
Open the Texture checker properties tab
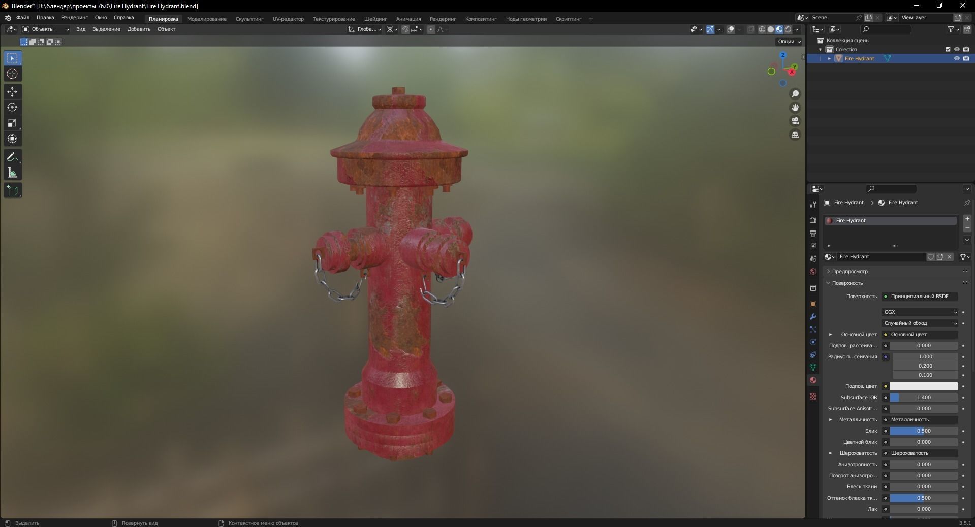point(813,396)
